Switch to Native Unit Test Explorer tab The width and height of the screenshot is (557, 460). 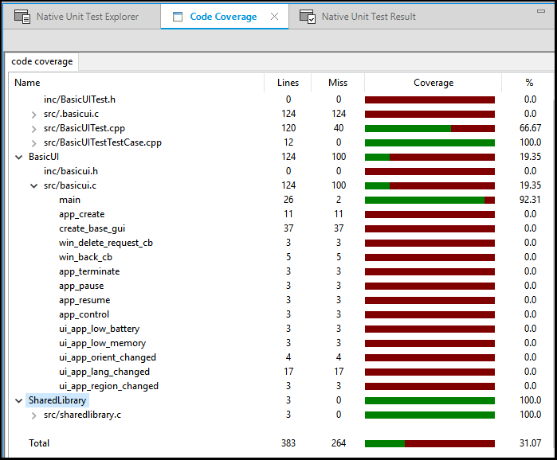(87, 17)
